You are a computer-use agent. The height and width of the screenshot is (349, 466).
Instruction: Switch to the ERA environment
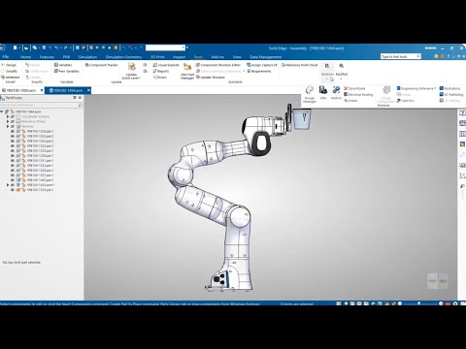click(323, 92)
